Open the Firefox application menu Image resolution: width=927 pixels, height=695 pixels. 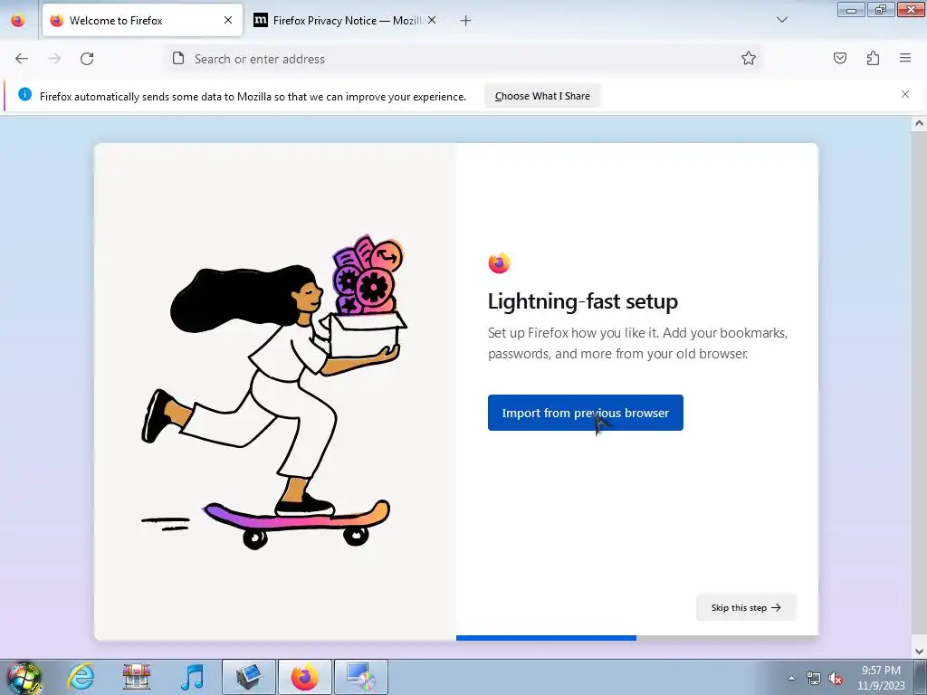tap(905, 58)
